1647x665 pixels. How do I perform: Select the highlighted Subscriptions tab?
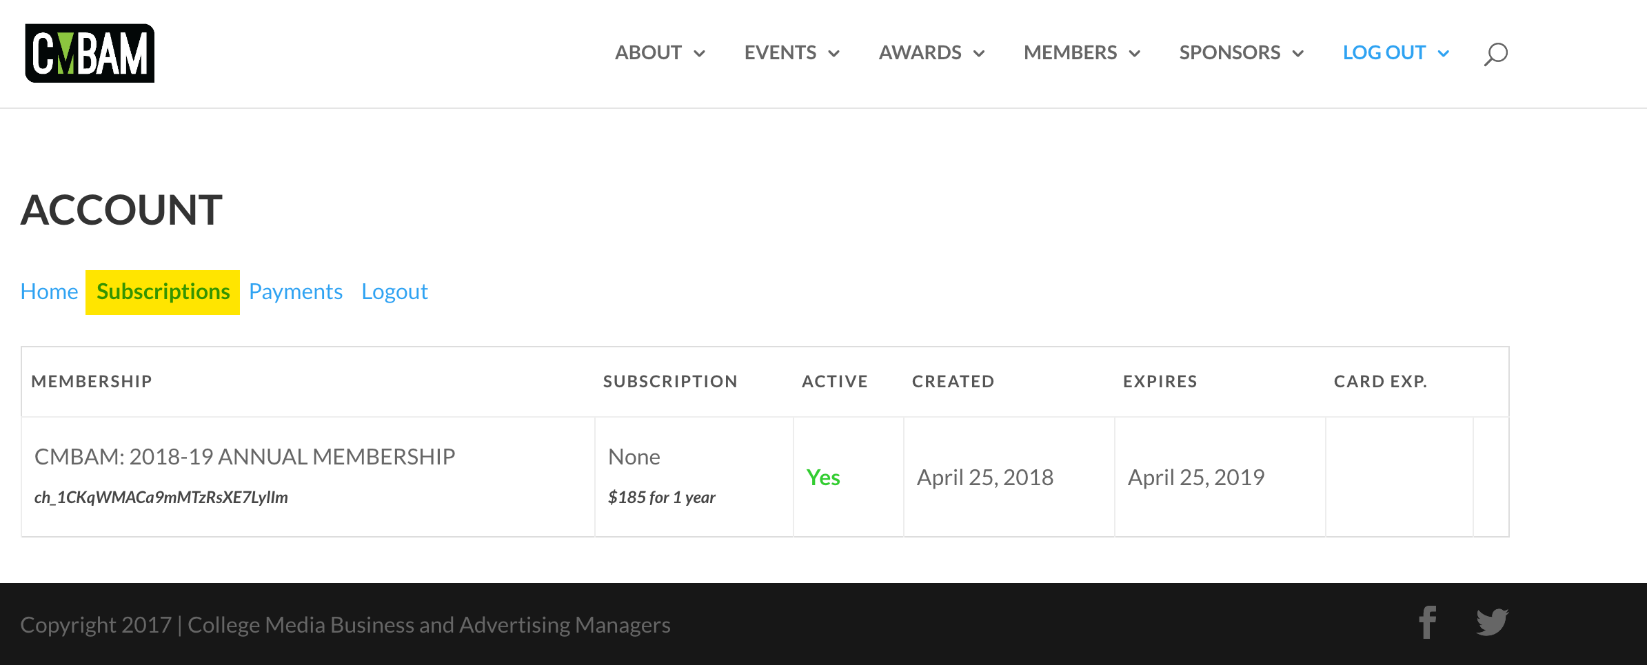pyautogui.click(x=163, y=292)
